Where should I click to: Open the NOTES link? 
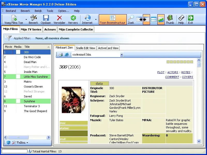pos(186,72)
